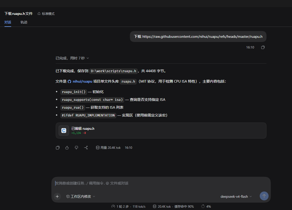The width and height of the screenshot is (292, 210).
Task: Open the deepseek-v4-flash model selector
Action: tap(236, 196)
